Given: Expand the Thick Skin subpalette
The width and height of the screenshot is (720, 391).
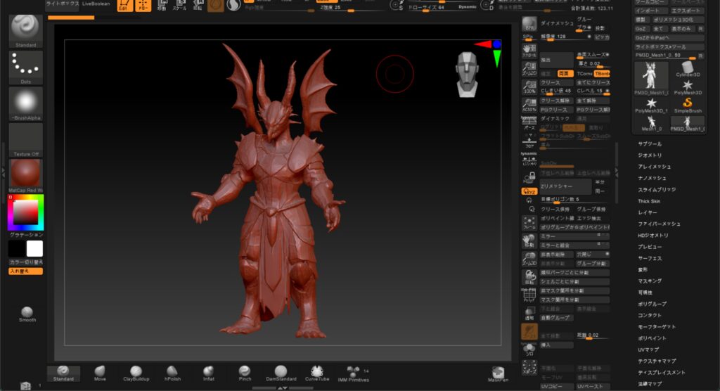Looking at the screenshot, I should (x=649, y=201).
